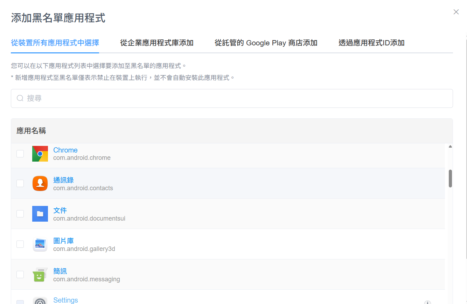Open the 圖片庫 app name link
467x304 pixels.
63,241
